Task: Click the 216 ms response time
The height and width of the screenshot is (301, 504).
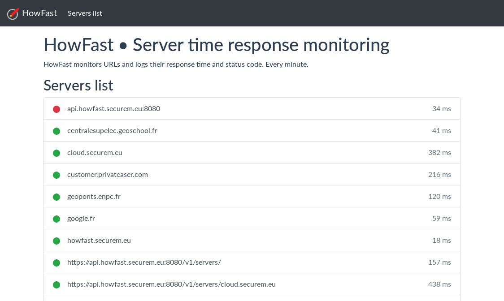Action: tap(439, 174)
